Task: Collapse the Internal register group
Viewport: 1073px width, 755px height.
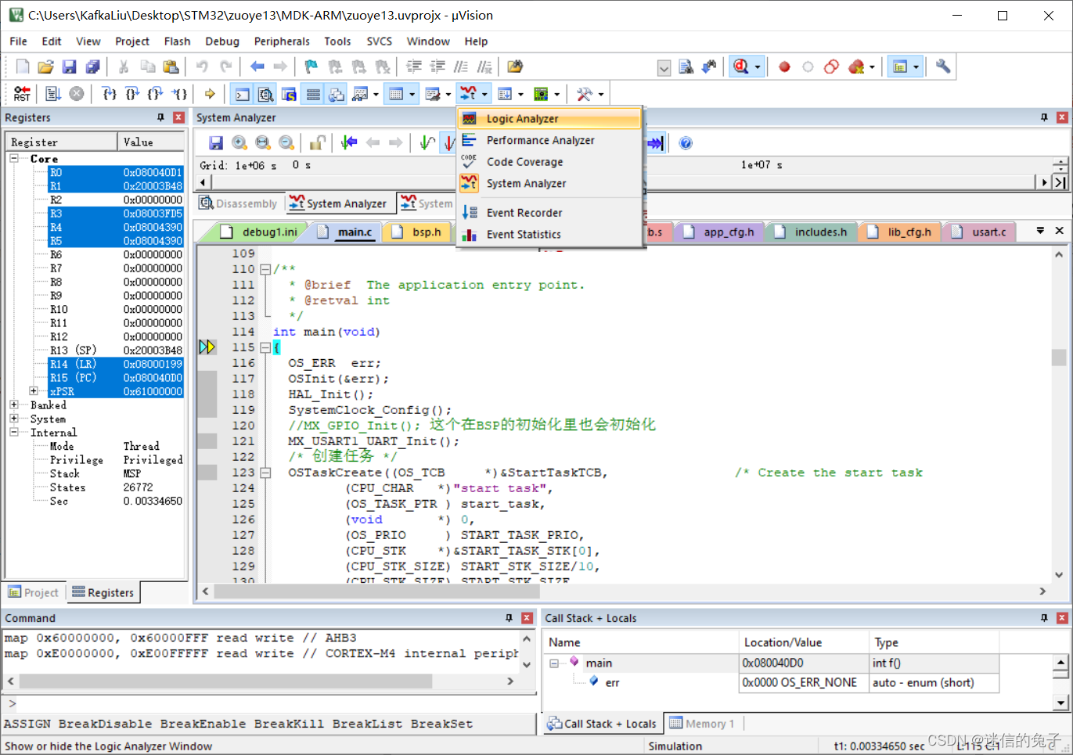Action: click(x=14, y=433)
